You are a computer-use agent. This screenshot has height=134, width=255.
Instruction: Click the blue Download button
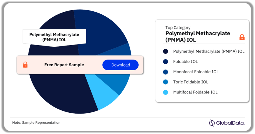120,65
